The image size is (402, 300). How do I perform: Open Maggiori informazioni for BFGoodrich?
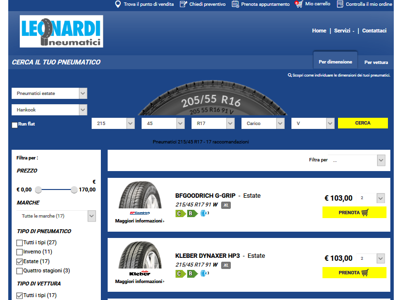140,221
